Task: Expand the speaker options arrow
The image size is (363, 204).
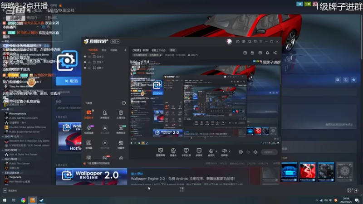Action: pyautogui.click(x=230, y=151)
